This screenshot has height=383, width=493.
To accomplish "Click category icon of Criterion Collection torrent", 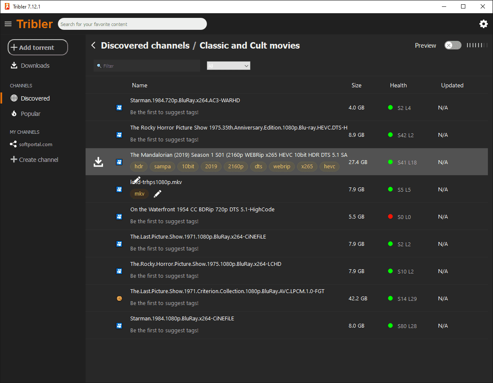I will tap(119, 299).
